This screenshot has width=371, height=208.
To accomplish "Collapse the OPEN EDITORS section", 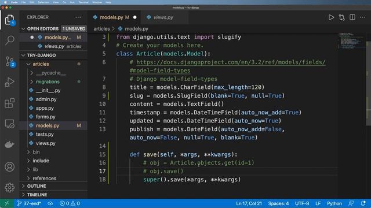I will pyautogui.click(x=53, y=29).
